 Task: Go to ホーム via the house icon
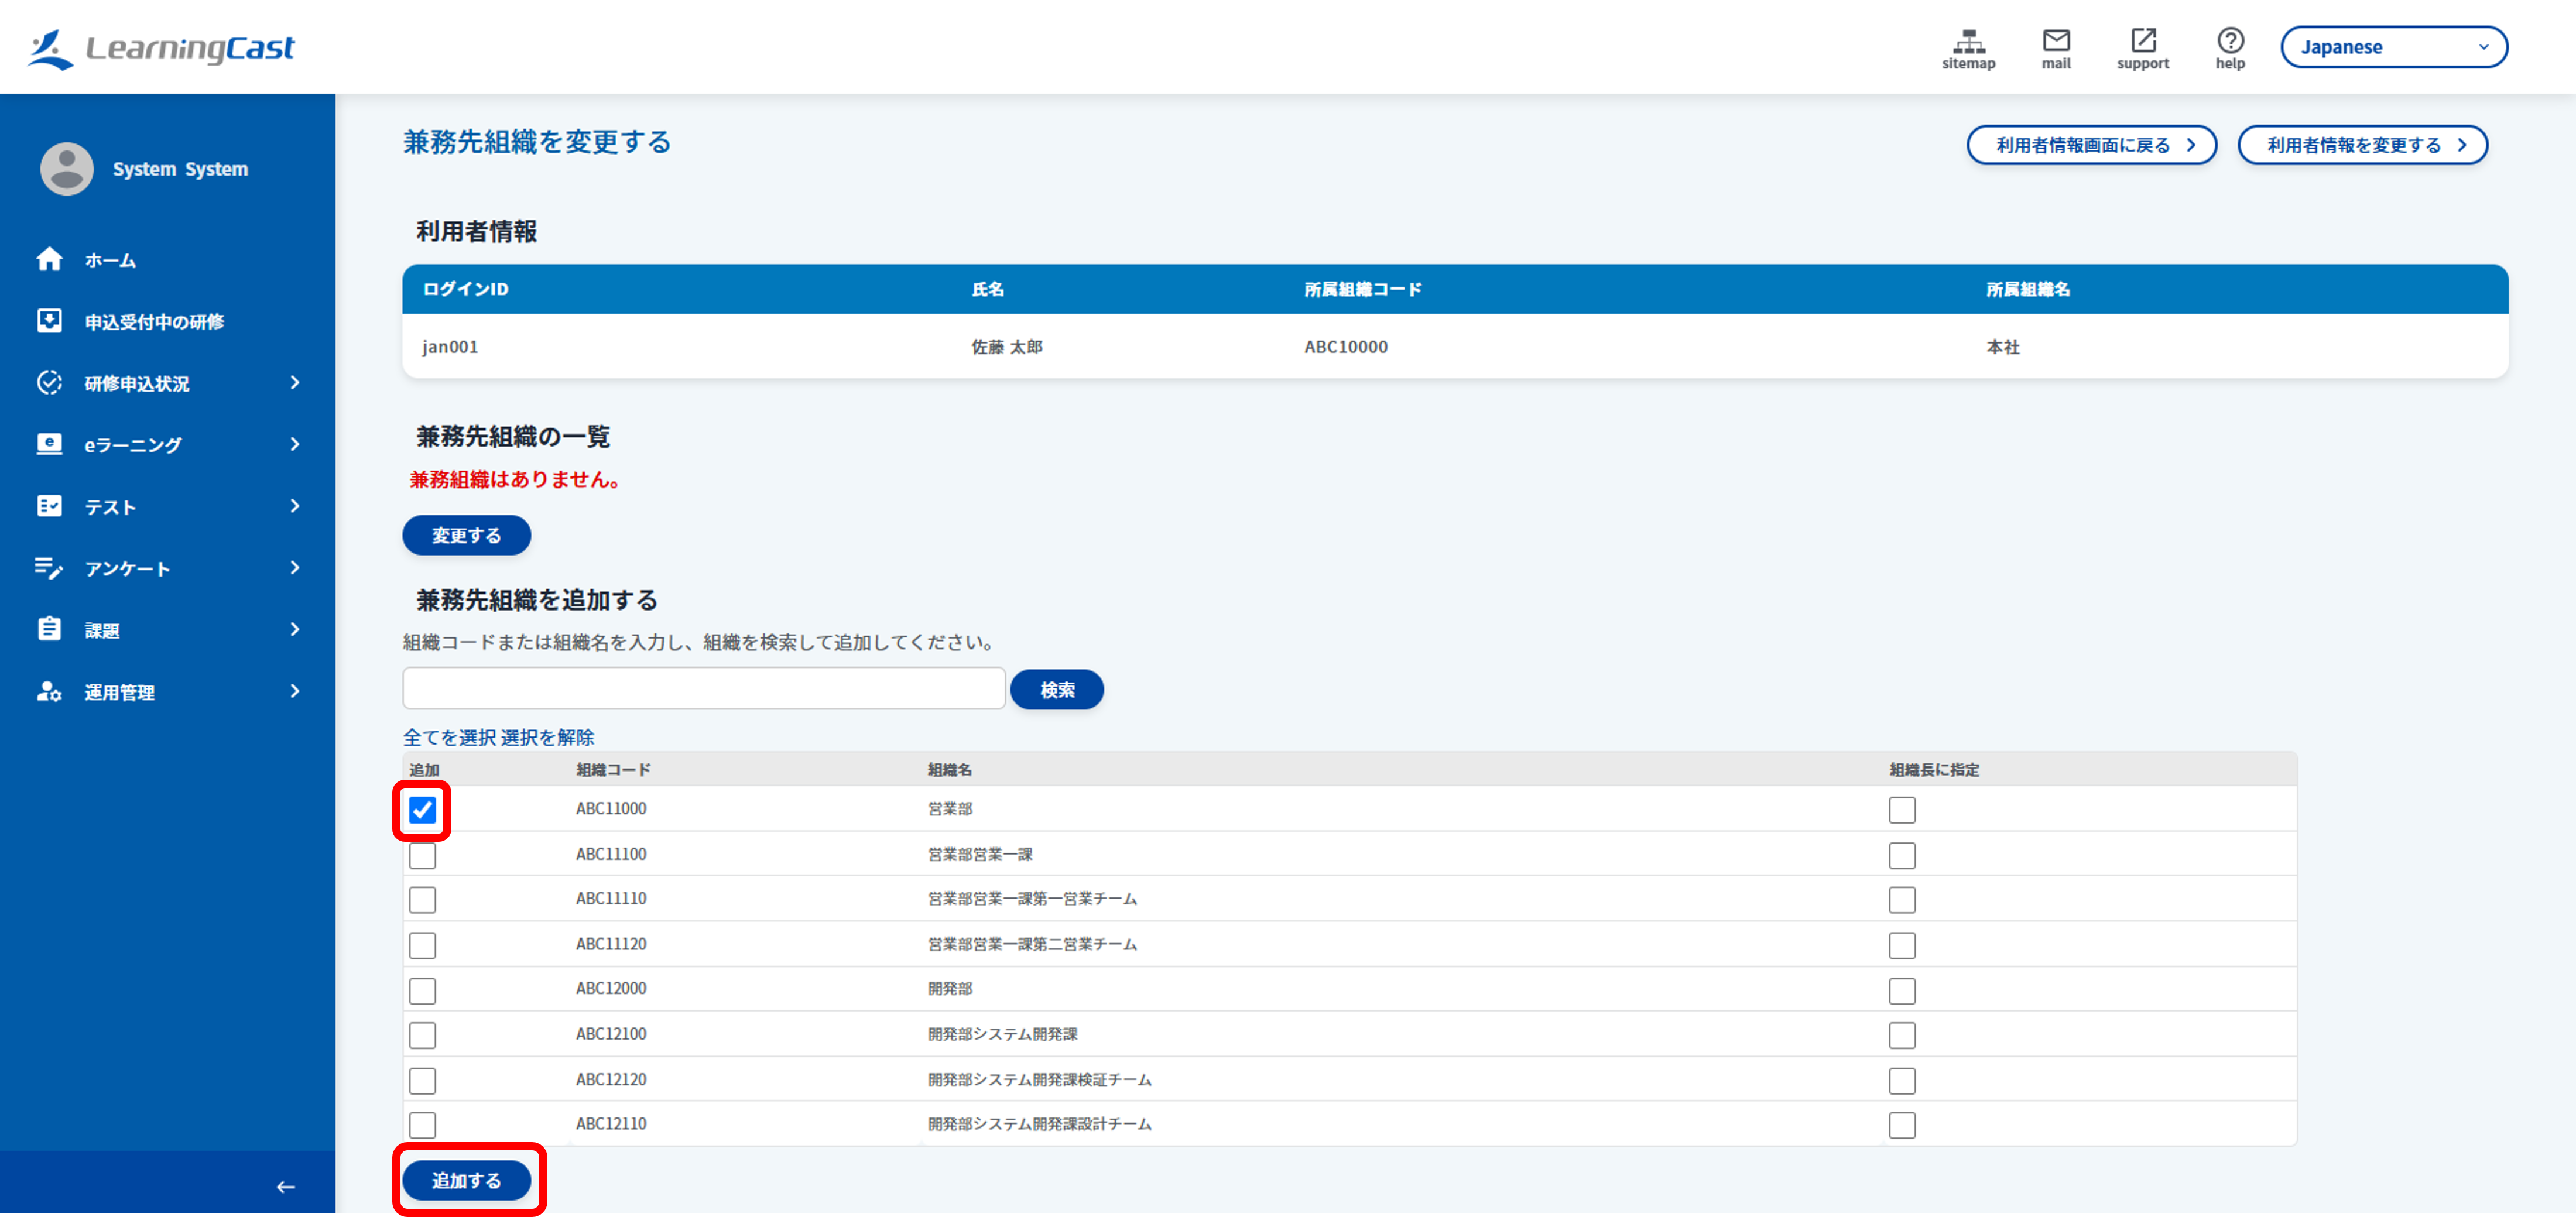49,259
